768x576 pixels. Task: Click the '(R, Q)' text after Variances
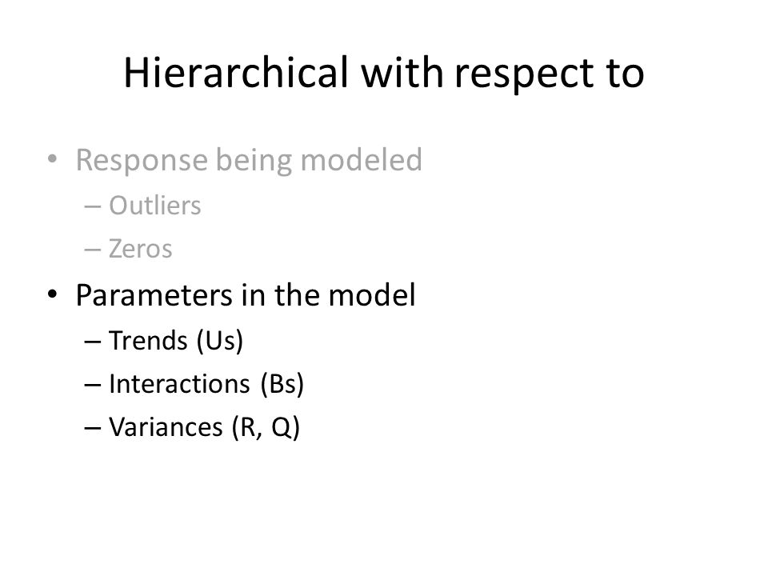[x=266, y=427]
